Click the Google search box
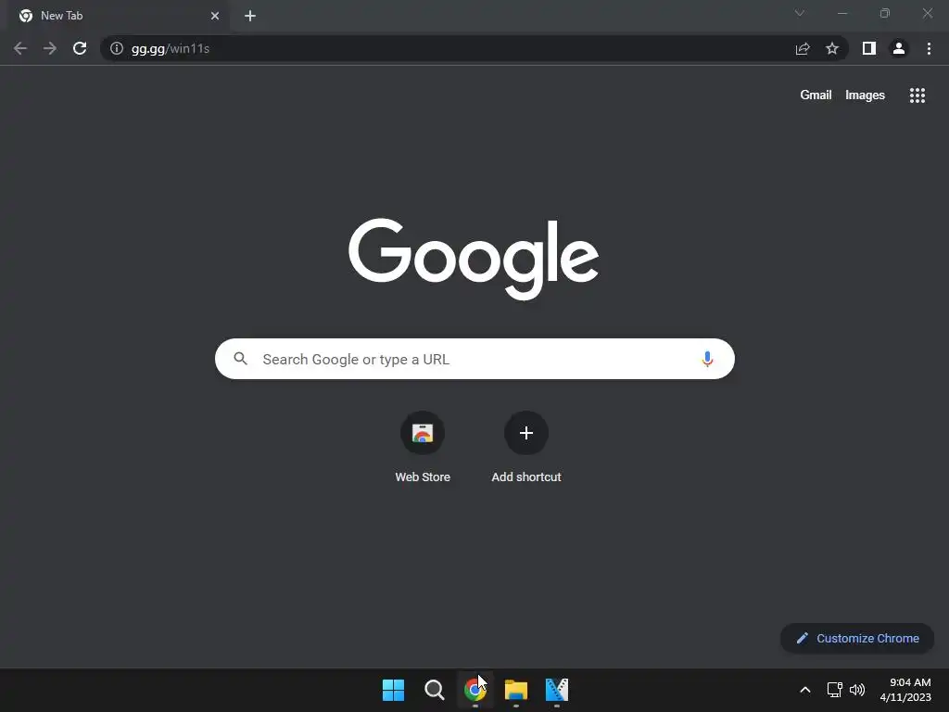Screen dimensions: 949x712 (474, 359)
